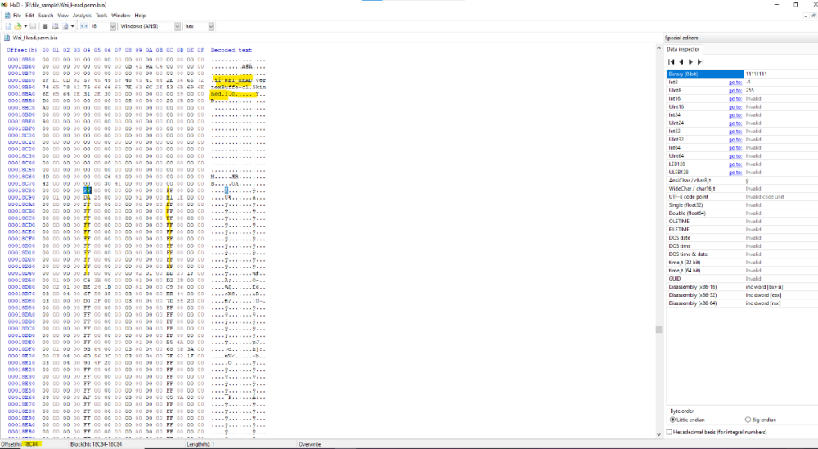Select the AnsiChar / char8_t row
The height and width of the screenshot is (449, 818).
point(743,181)
